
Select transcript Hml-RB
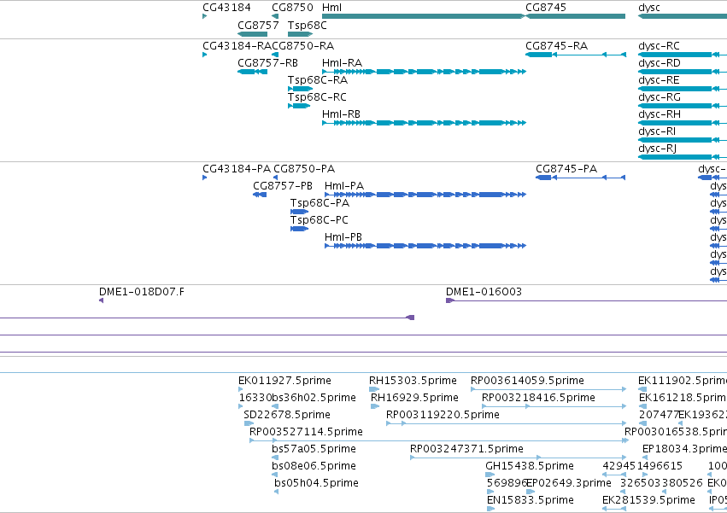pos(425,123)
